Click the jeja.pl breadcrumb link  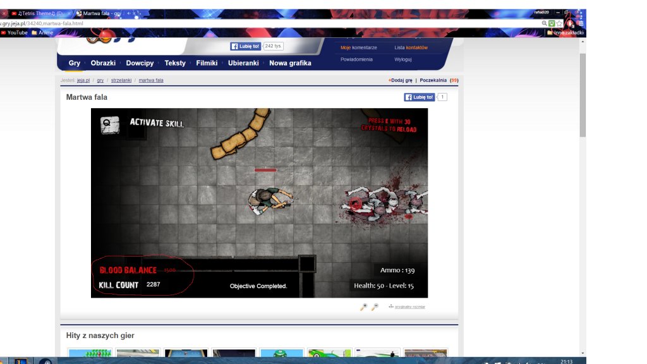pos(83,80)
